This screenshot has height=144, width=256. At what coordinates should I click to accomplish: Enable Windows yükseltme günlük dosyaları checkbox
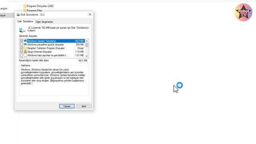tap(22, 44)
